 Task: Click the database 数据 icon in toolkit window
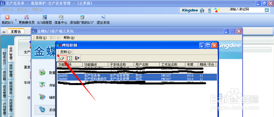pos(42,73)
